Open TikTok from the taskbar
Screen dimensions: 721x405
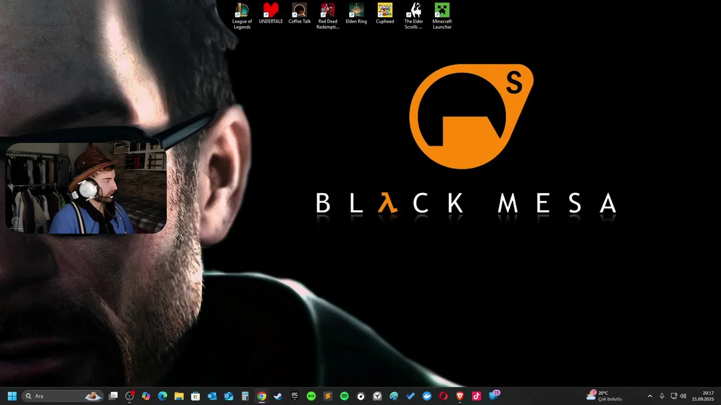point(477,396)
